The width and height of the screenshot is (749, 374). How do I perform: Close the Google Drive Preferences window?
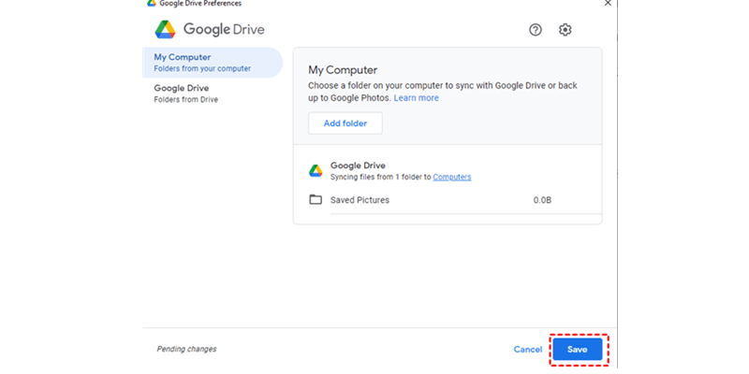[x=608, y=3]
